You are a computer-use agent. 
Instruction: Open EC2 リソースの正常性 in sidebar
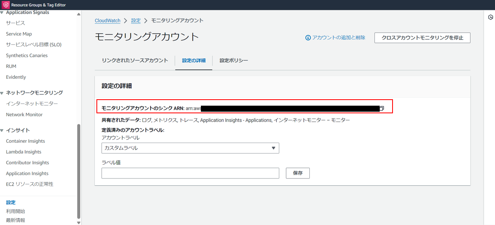(x=30, y=184)
